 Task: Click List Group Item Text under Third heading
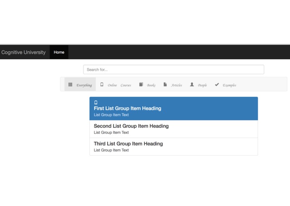[111, 150]
